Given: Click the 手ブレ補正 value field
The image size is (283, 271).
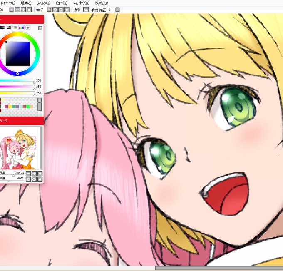Looking at the screenshot, I should [111, 10].
